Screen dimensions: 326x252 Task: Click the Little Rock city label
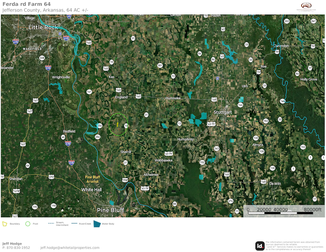point(43,27)
